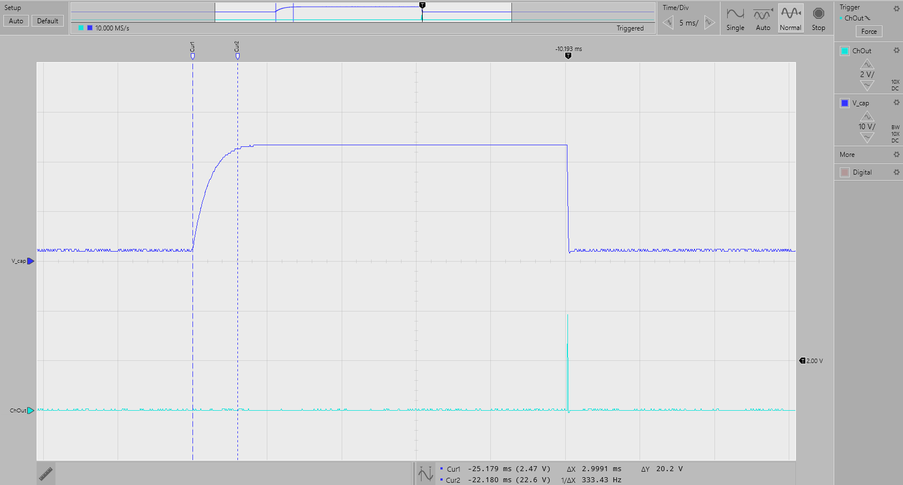Open ChOut channel settings gear
This screenshot has height=485, width=903.
896,50
